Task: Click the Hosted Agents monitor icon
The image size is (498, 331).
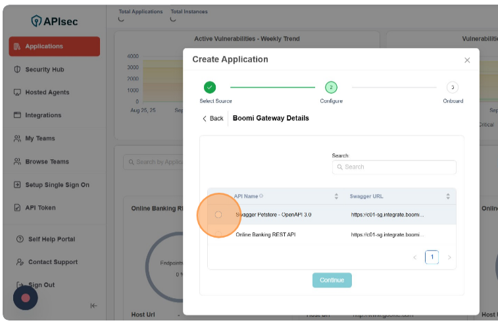Action: [17, 93]
